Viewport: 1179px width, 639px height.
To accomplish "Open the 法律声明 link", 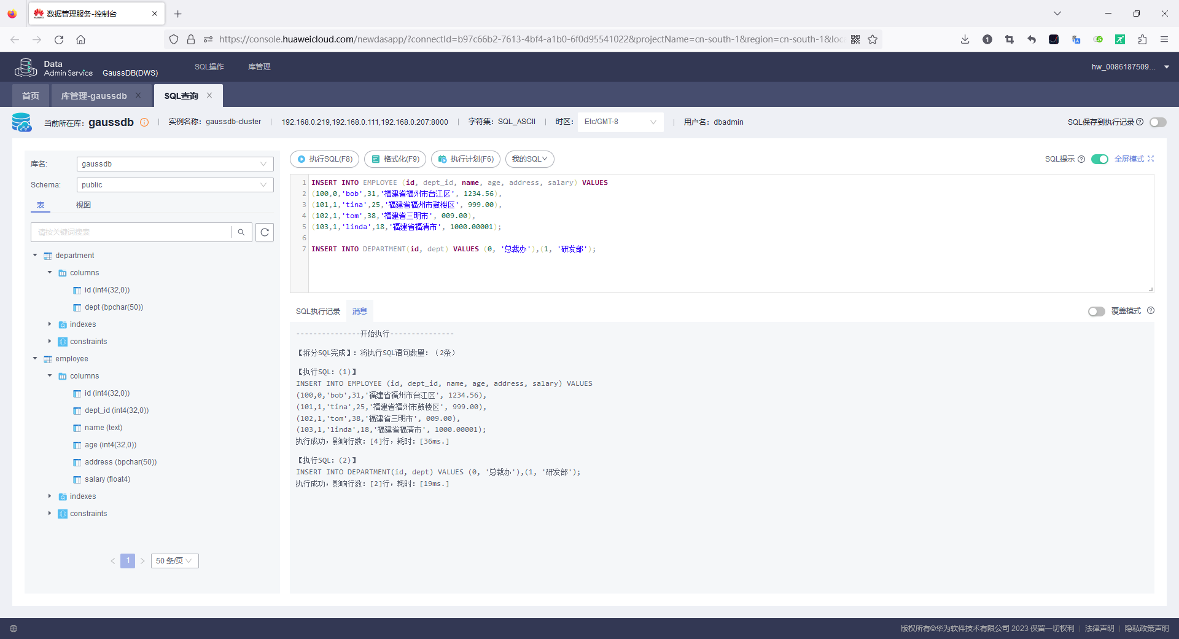I will point(1099,629).
